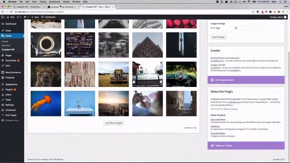Select the vintage truck in field photo
This screenshot has height=163, width=290.
[x=114, y=74]
